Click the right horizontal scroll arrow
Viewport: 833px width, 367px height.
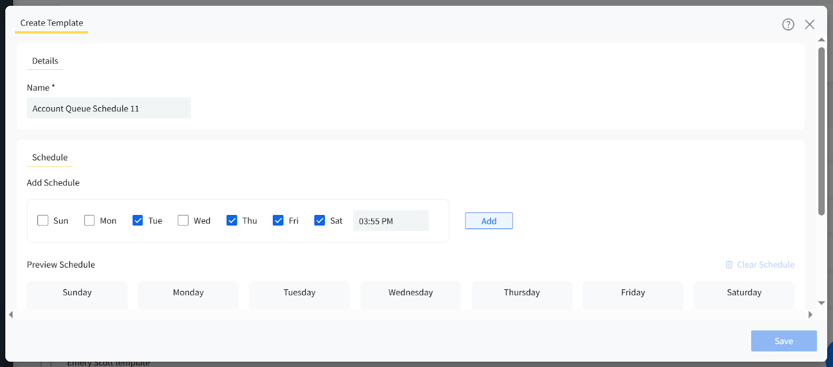click(810, 314)
